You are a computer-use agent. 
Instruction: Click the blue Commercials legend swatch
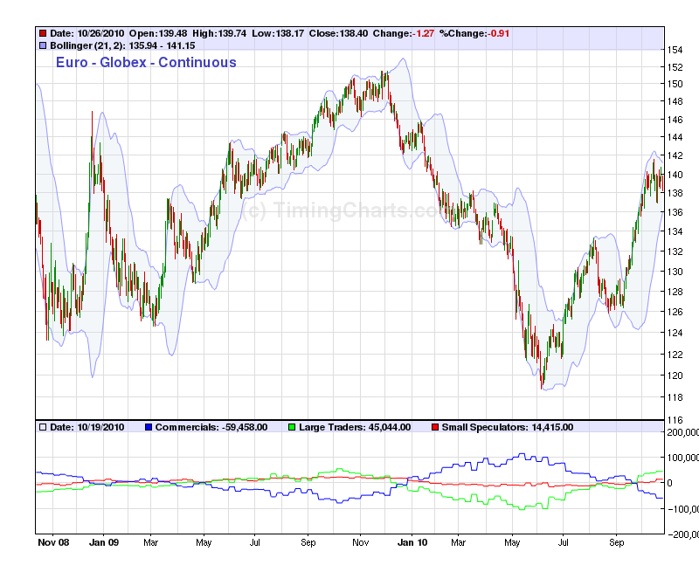tap(148, 427)
